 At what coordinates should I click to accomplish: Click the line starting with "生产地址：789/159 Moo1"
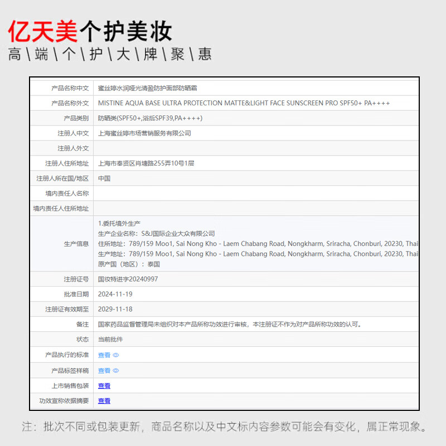coord(258,254)
